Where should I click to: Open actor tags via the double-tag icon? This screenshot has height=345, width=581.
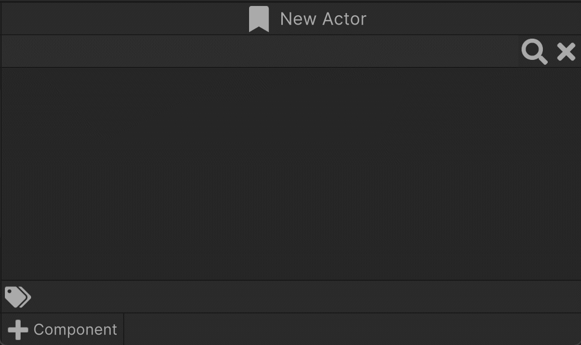click(18, 297)
